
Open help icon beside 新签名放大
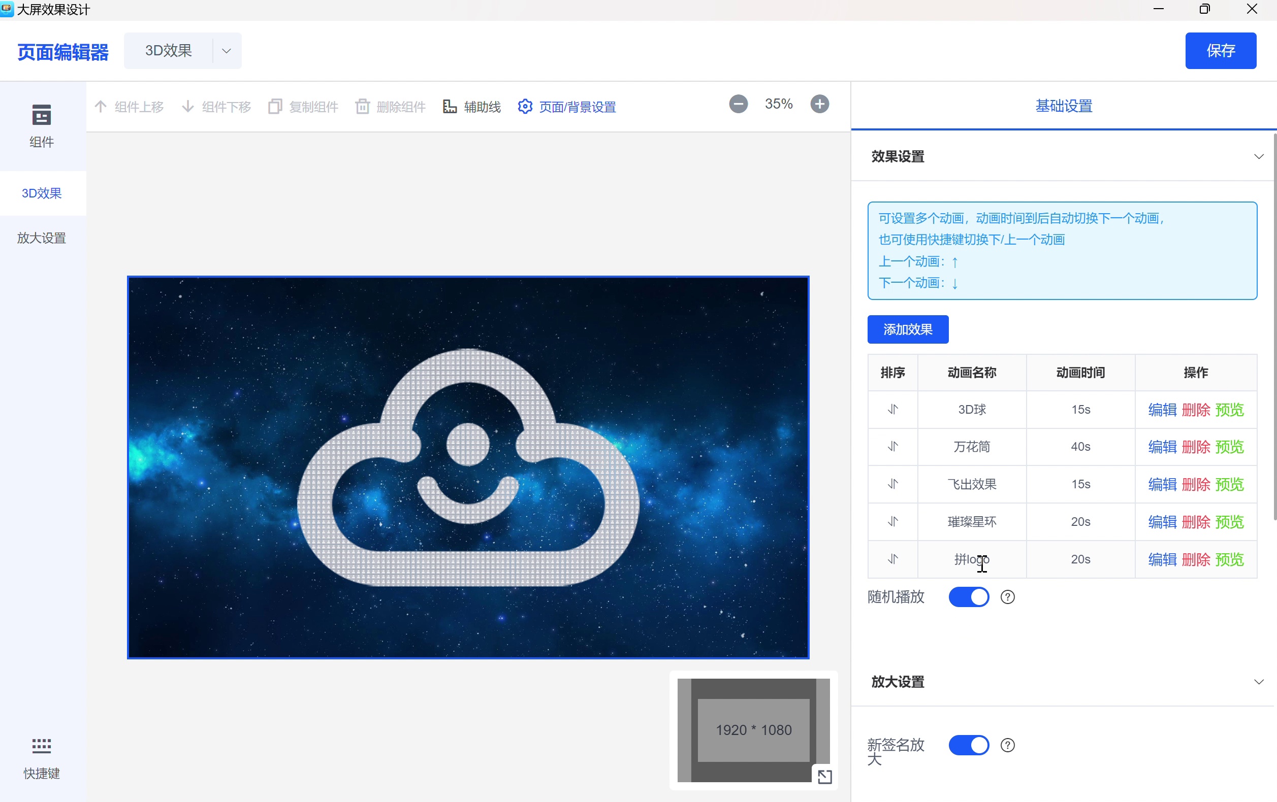(1008, 745)
